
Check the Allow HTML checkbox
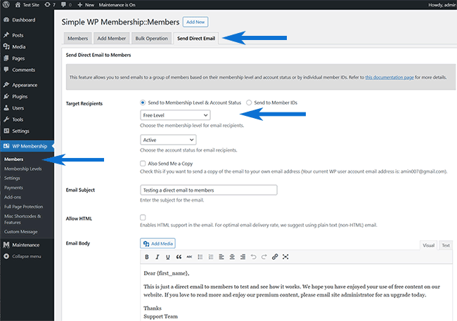(143, 218)
